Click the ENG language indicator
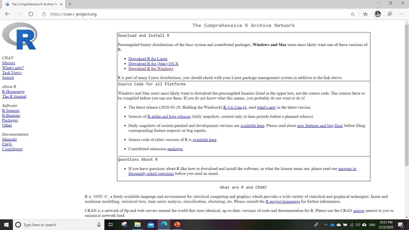409x230 pixels. tap(372, 225)
